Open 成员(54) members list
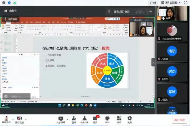This screenshot has width=190, height=126. click(x=84, y=119)
